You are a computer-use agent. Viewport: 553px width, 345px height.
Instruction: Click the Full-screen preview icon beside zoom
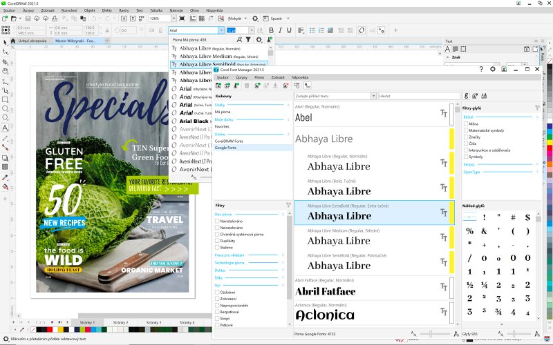(x=182, y=19)
